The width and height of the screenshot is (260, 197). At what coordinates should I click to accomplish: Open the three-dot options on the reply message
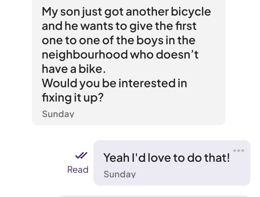(x=238, y=151)
